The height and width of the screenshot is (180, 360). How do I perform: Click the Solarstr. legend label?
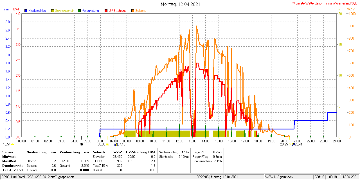click(x=140, y=11)
